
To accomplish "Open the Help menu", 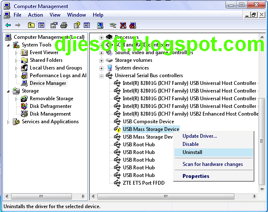I will 98,15.
